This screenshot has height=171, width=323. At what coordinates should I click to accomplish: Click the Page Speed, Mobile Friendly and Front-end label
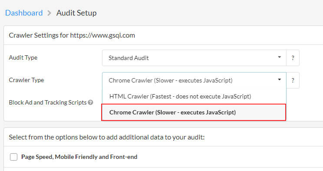(79, 157)
